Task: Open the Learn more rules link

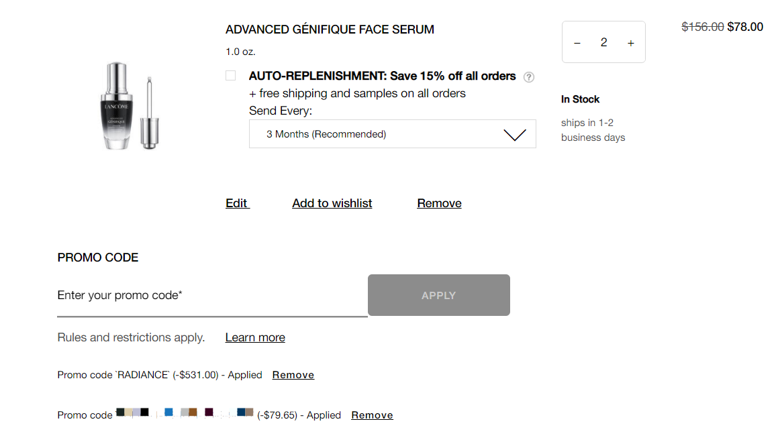Action: [x=255, y=337]
